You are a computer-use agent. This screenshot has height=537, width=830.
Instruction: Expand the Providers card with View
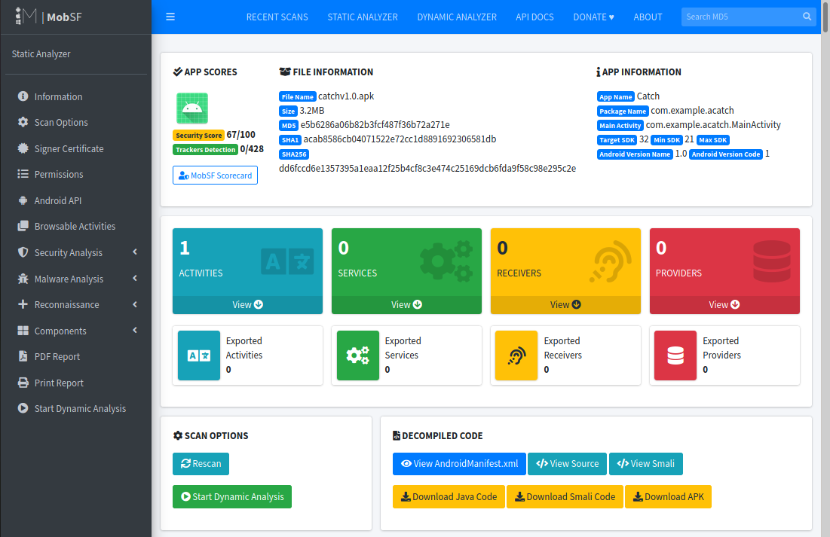coord(724,305)
